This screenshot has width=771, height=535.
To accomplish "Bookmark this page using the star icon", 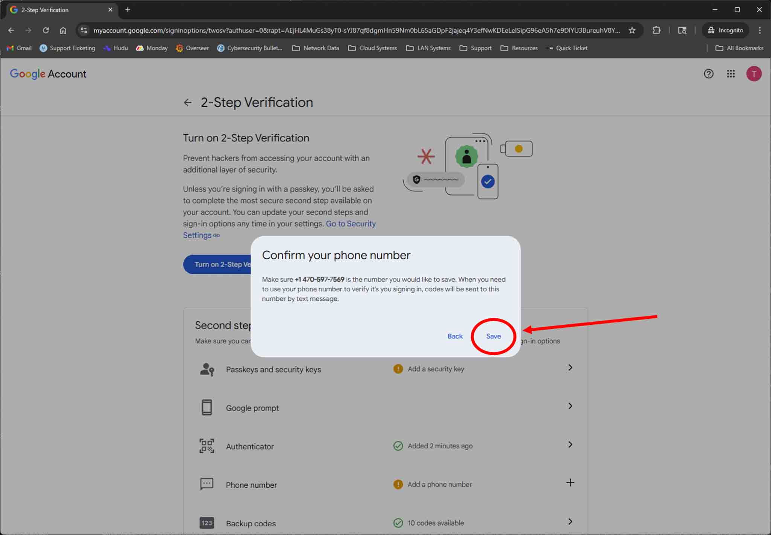I will point(632,30).
